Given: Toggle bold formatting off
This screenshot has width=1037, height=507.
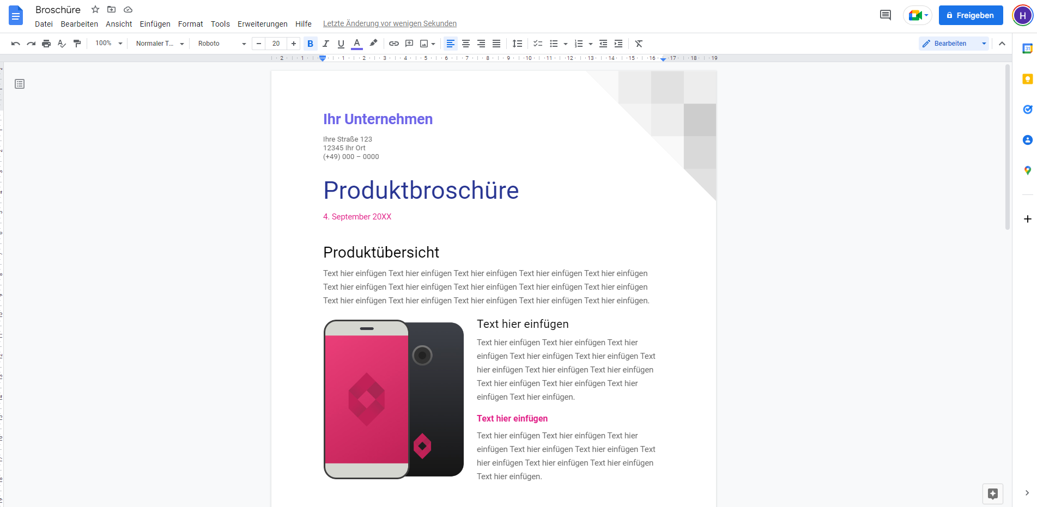Looking at the screenshot, I should click(x=310, y=44).
